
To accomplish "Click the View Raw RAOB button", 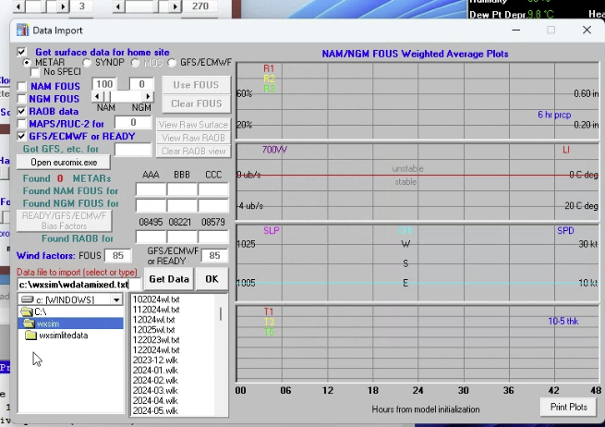I will pyautogui.click(x=193, y=138).
